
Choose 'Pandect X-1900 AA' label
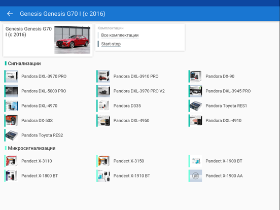pyautogui.click(x=224, y=176)
